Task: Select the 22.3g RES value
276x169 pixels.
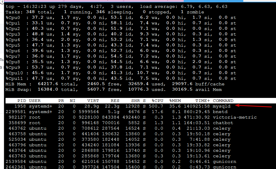Action: [112, 106]
